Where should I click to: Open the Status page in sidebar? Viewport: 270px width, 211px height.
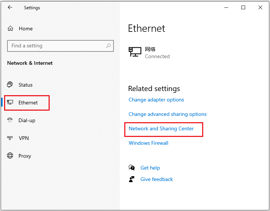click(25, 85)
